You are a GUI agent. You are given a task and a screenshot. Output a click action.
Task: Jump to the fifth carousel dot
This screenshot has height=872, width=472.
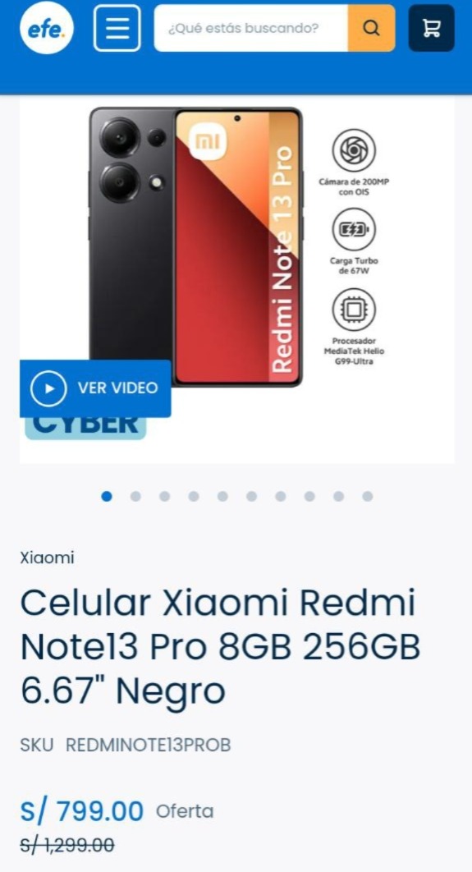pos(222,496)
